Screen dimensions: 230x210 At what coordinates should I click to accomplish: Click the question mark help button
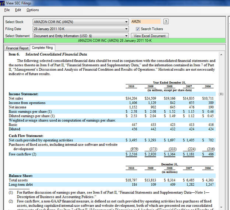coord(166,22)
